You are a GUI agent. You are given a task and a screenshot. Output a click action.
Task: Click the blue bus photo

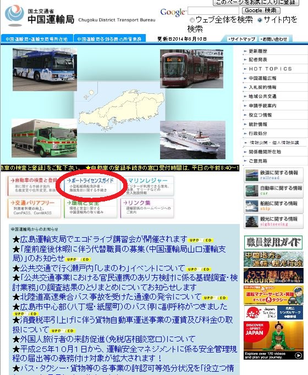45,69
